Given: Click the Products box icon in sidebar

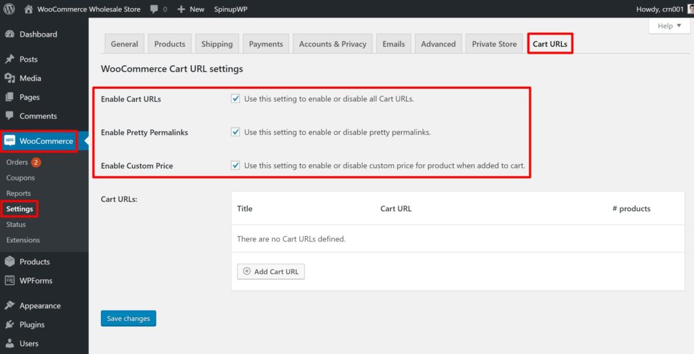Looking at the screenshot, I should [9, 261].
